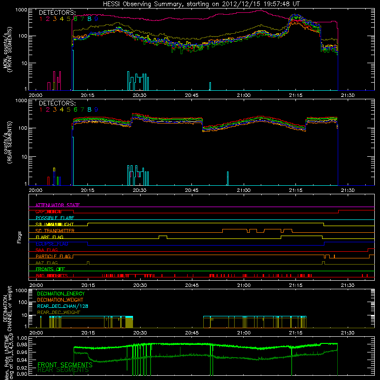Select the ECLIPSE_FLAG label
The image size is (380, 380).
(52, 244)
